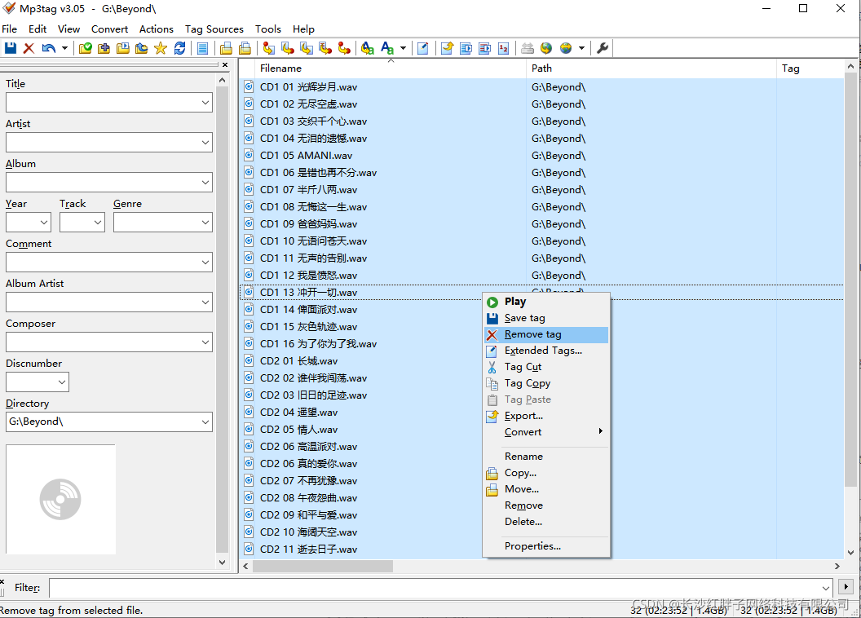Expand the Discnumber dropdown
This screenshot has height=618, width=861.
click(x=61, y=382)
